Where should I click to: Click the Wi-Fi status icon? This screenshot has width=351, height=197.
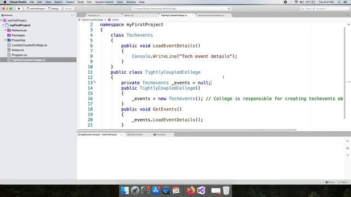296,2
